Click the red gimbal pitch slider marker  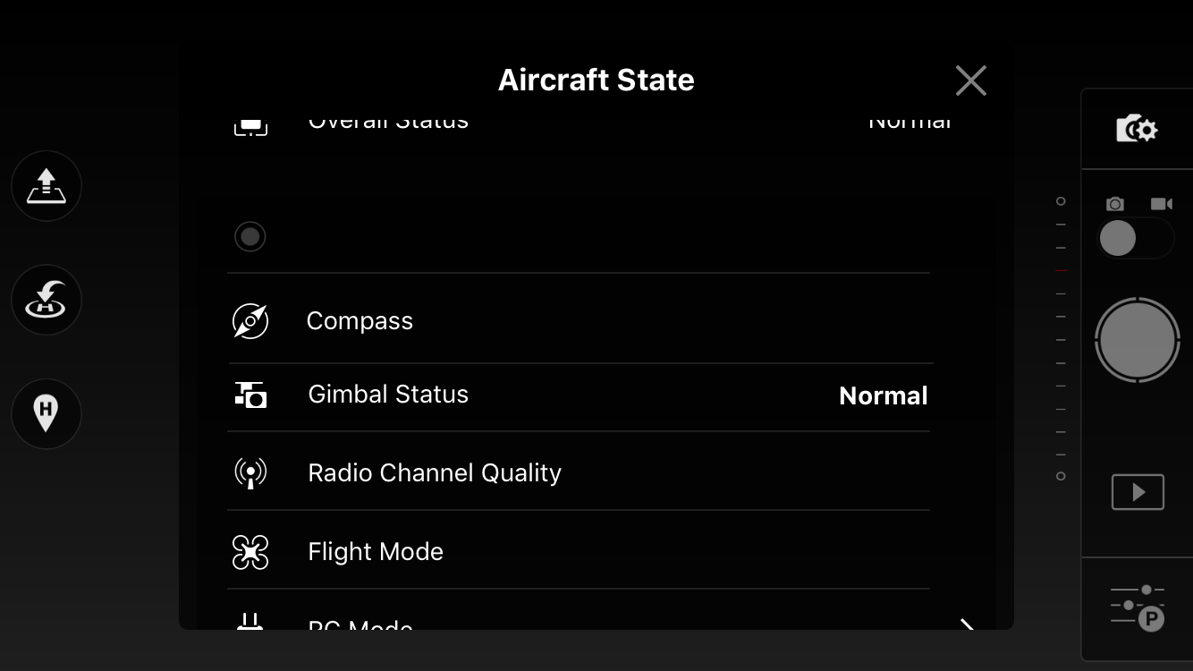(1061, 270)
